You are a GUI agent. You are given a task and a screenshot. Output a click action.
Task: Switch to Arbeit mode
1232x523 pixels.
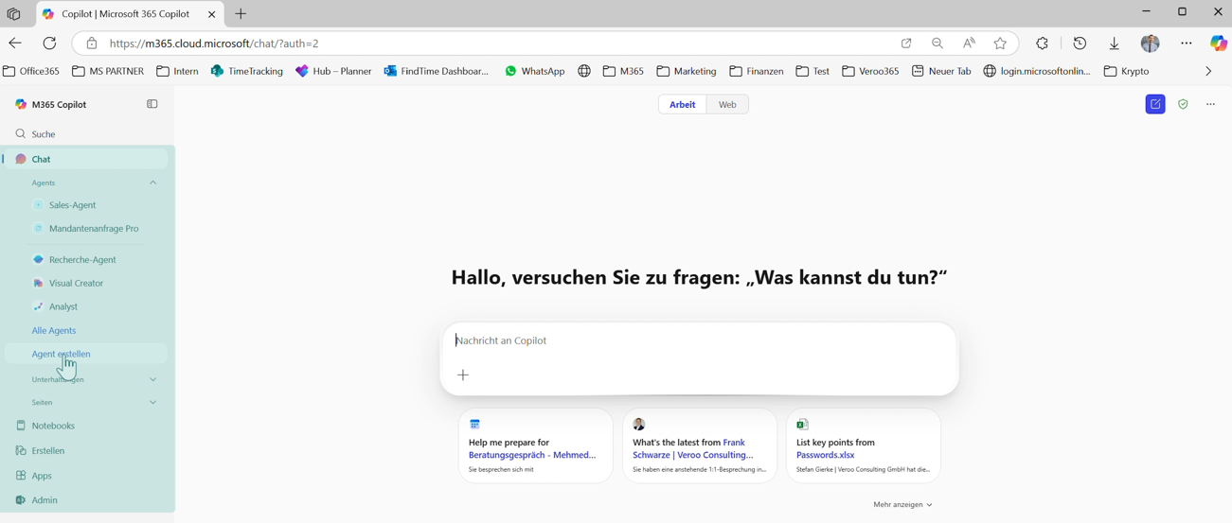coord(682,104)
